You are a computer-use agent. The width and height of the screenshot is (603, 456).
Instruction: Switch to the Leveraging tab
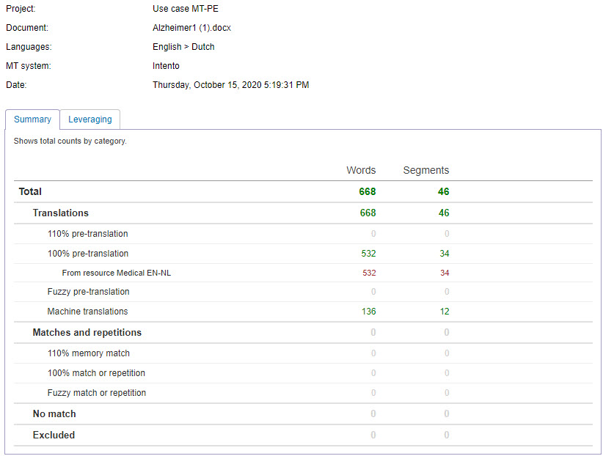pos(90,119)
